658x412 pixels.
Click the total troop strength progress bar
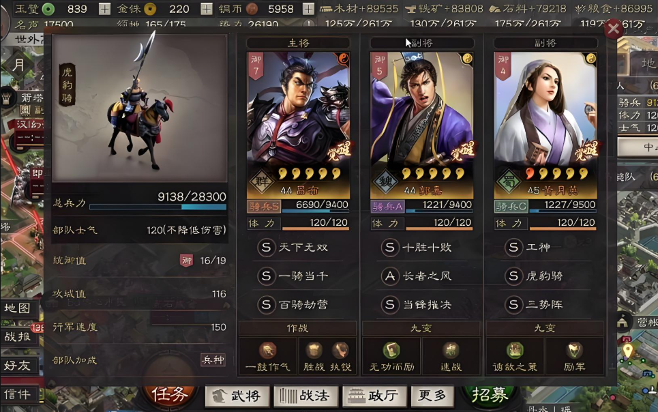[158, 207]
